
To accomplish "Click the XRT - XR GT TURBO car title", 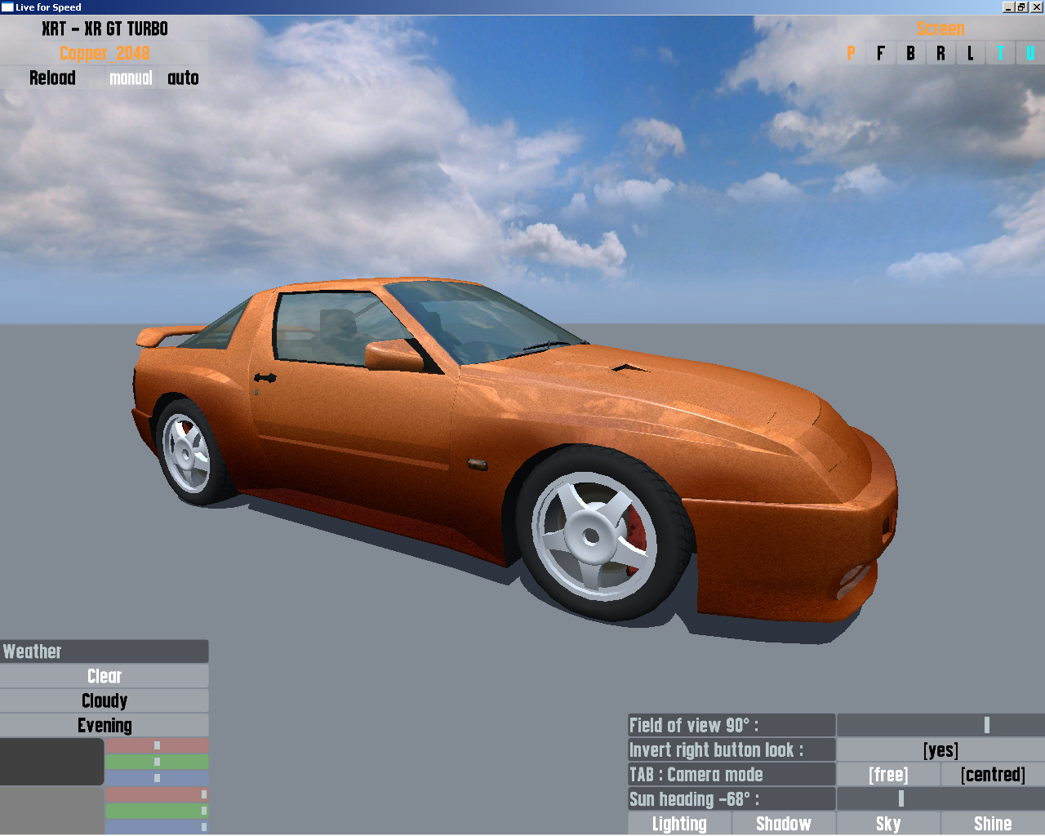I will pos(104,29).
